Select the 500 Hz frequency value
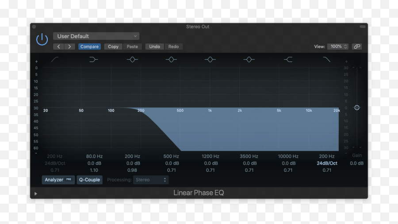 click(x=171, y=156)
